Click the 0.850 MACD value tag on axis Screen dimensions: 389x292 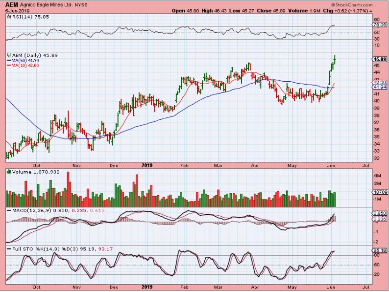click(x=380, y=213)
